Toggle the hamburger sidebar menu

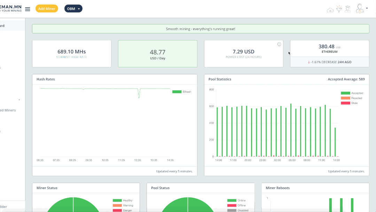coord(28,9)
